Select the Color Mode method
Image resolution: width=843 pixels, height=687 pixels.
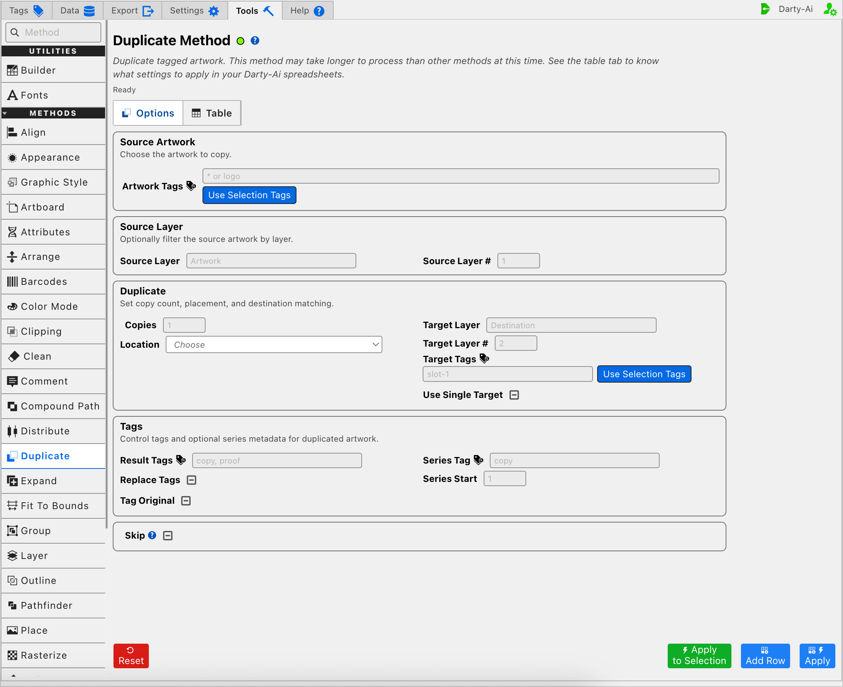pos(53,307)
